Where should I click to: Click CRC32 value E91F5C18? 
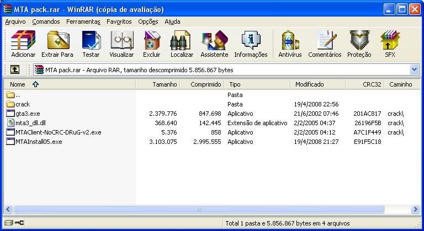coord(368,142)
